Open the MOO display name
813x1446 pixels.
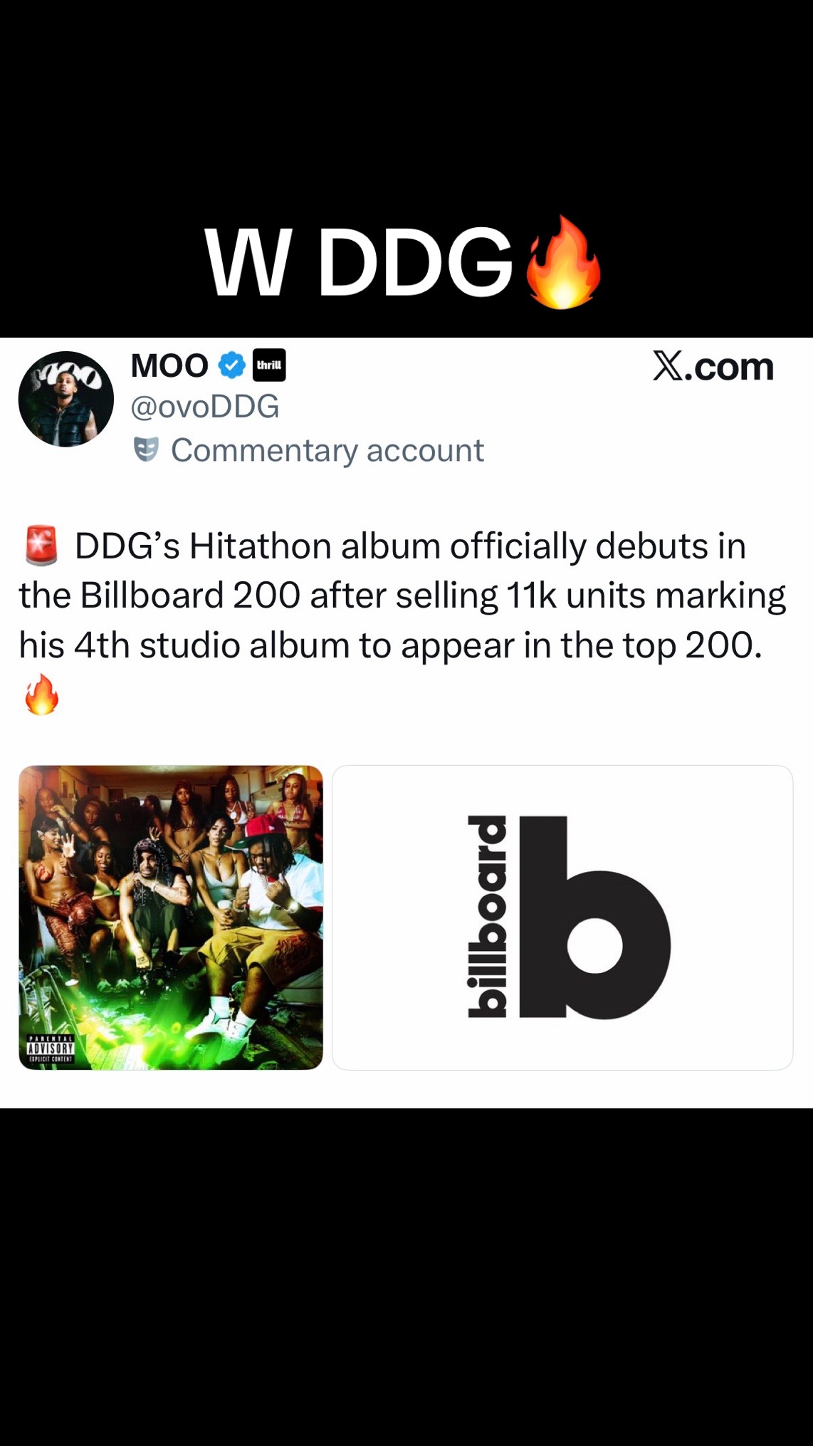pyautogui.click(x=169, y=365)
